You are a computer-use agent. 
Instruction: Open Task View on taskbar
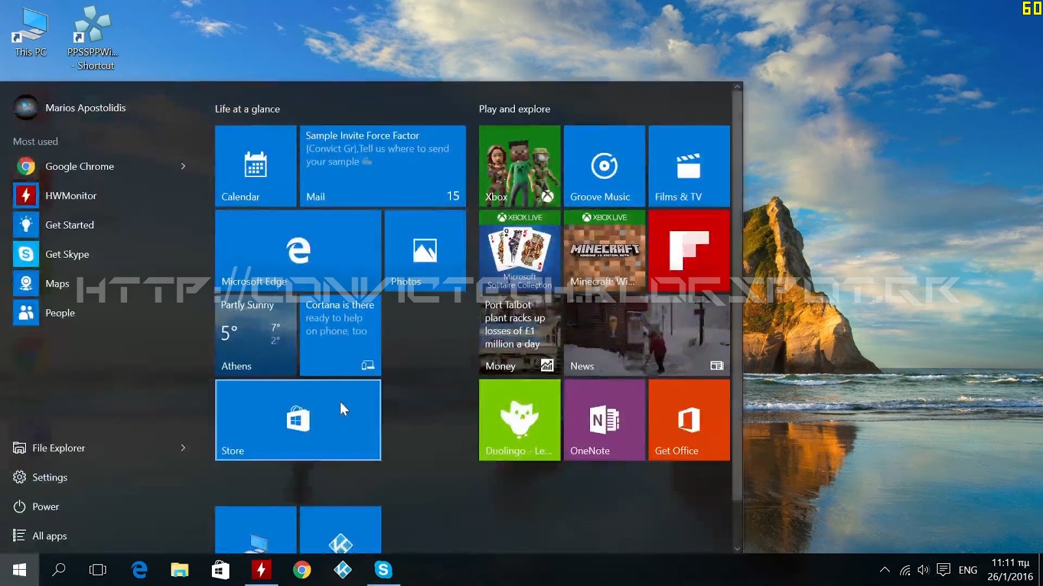[98, 570]
